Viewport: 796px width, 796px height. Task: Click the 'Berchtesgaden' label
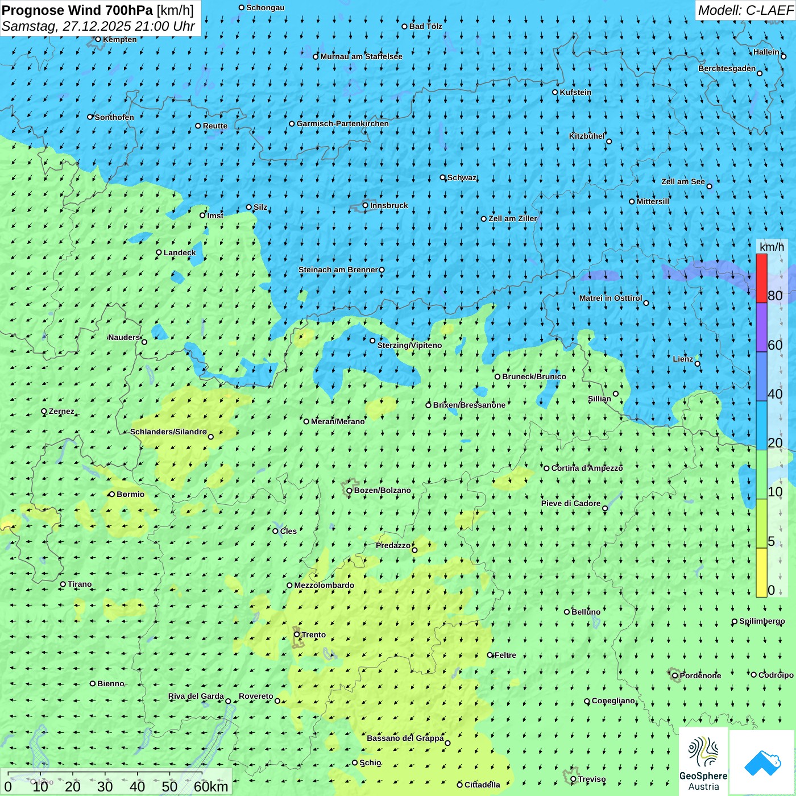tap(727, 68)
